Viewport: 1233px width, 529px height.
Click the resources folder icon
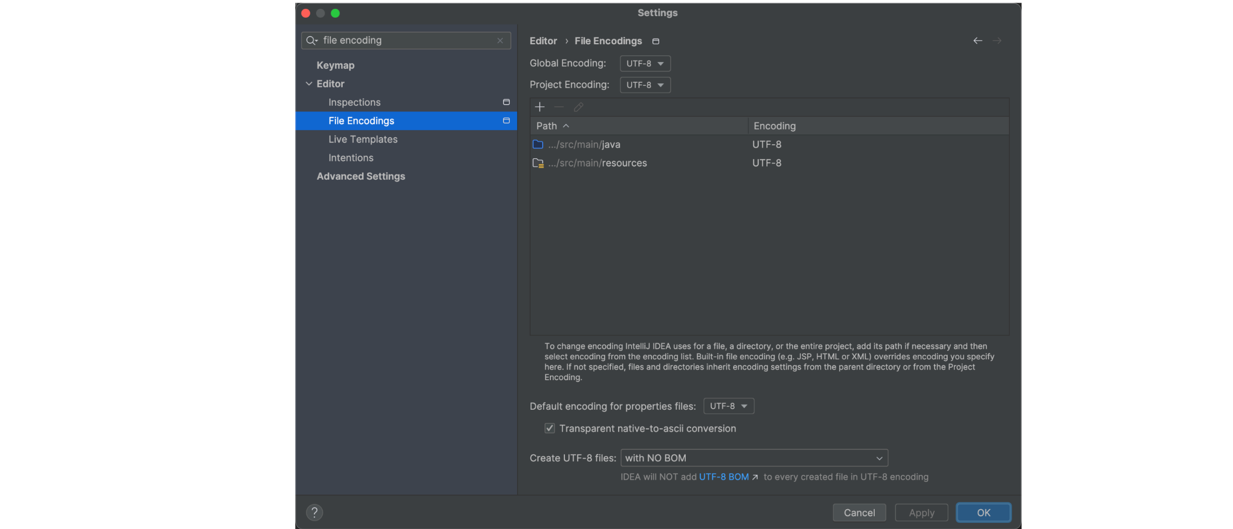click(538, 163)
